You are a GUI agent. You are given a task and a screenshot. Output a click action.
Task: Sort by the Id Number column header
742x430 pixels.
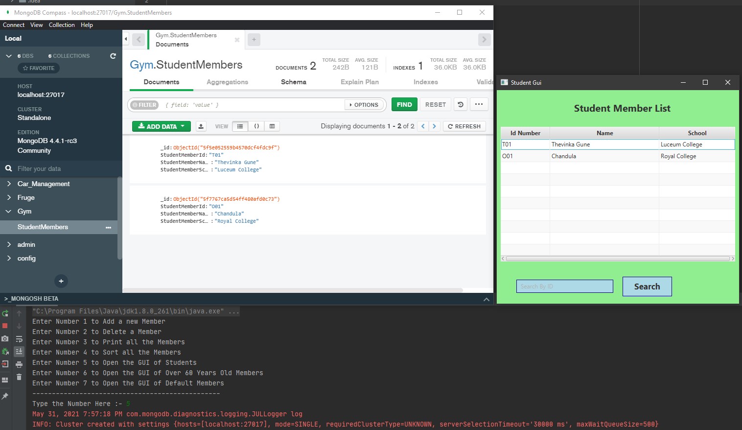pos(525,133)
